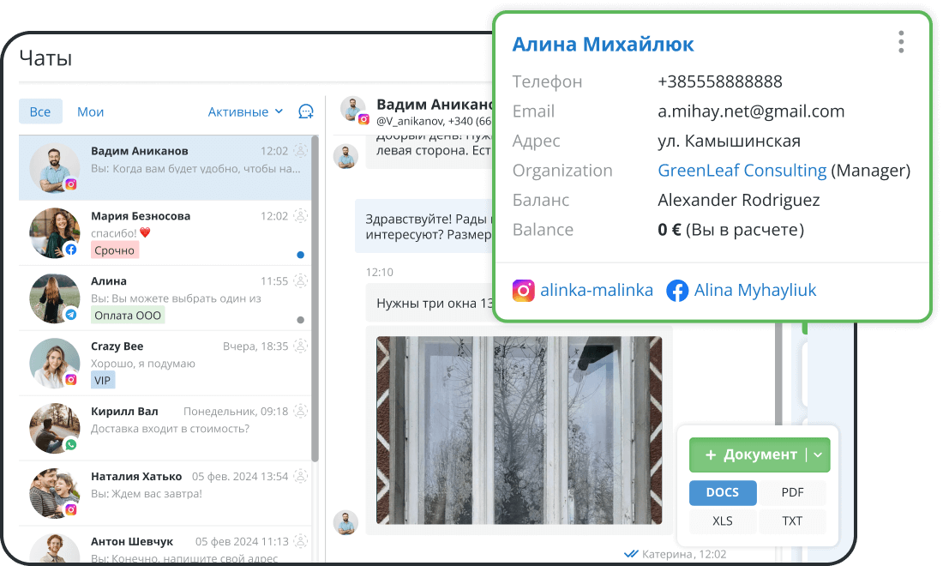Image resolution: width=943 pixels, height=566 pixels.
Task: Expand the Активные filter dropdown
Action: pos(245,111)
